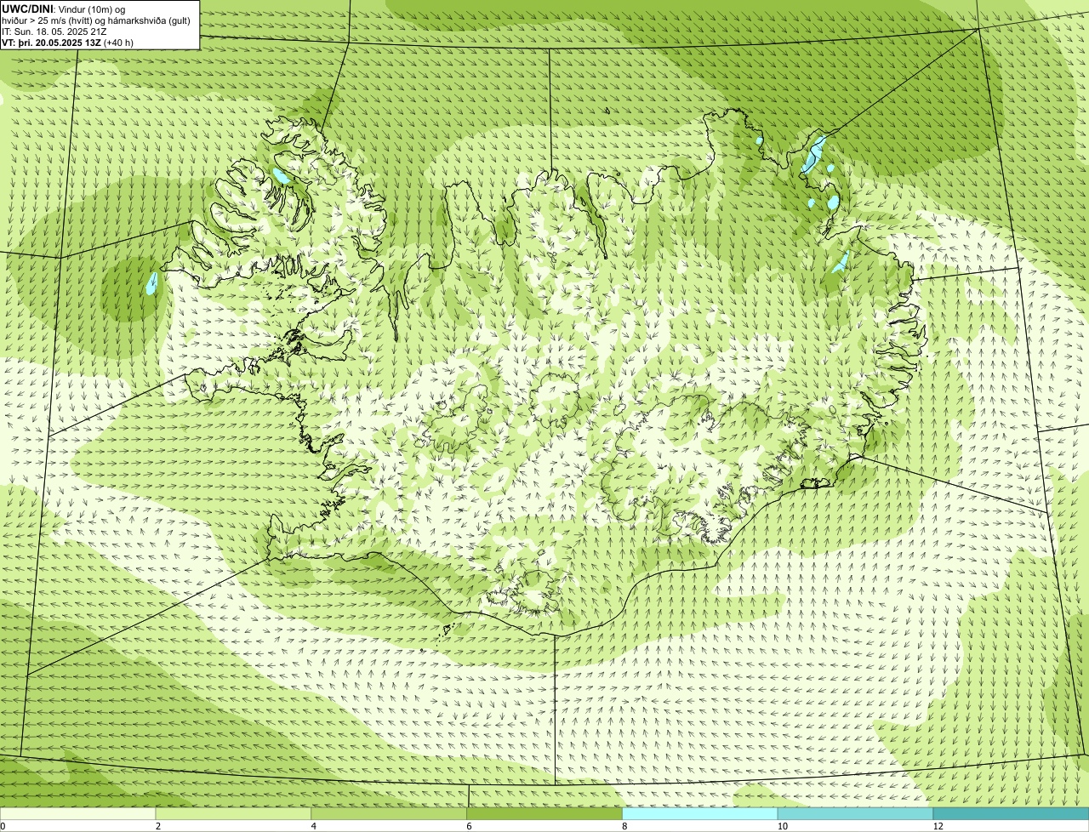Image resolution: width=1089 pixels, height=832 pixels.
Task: Click the number 8 on the color scale
Action: tap(624, 826)
